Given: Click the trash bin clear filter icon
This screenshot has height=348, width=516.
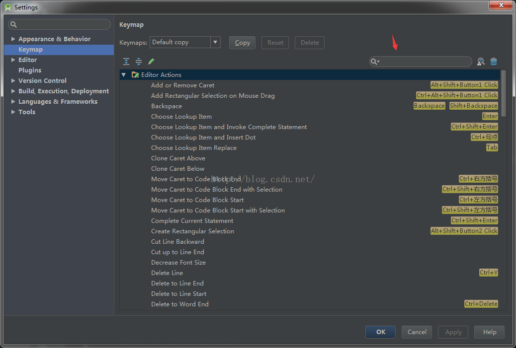Looking at the screenshot, I should [x=494, y=62].
